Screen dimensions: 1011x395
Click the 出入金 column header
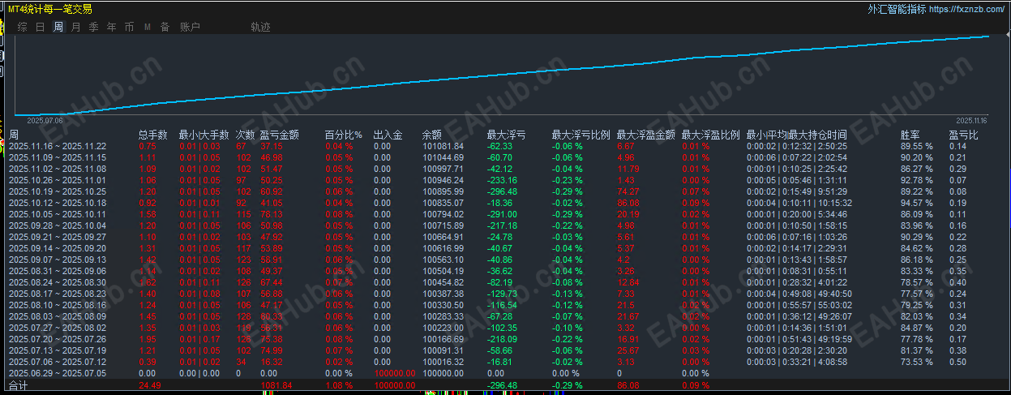(388, 135)
